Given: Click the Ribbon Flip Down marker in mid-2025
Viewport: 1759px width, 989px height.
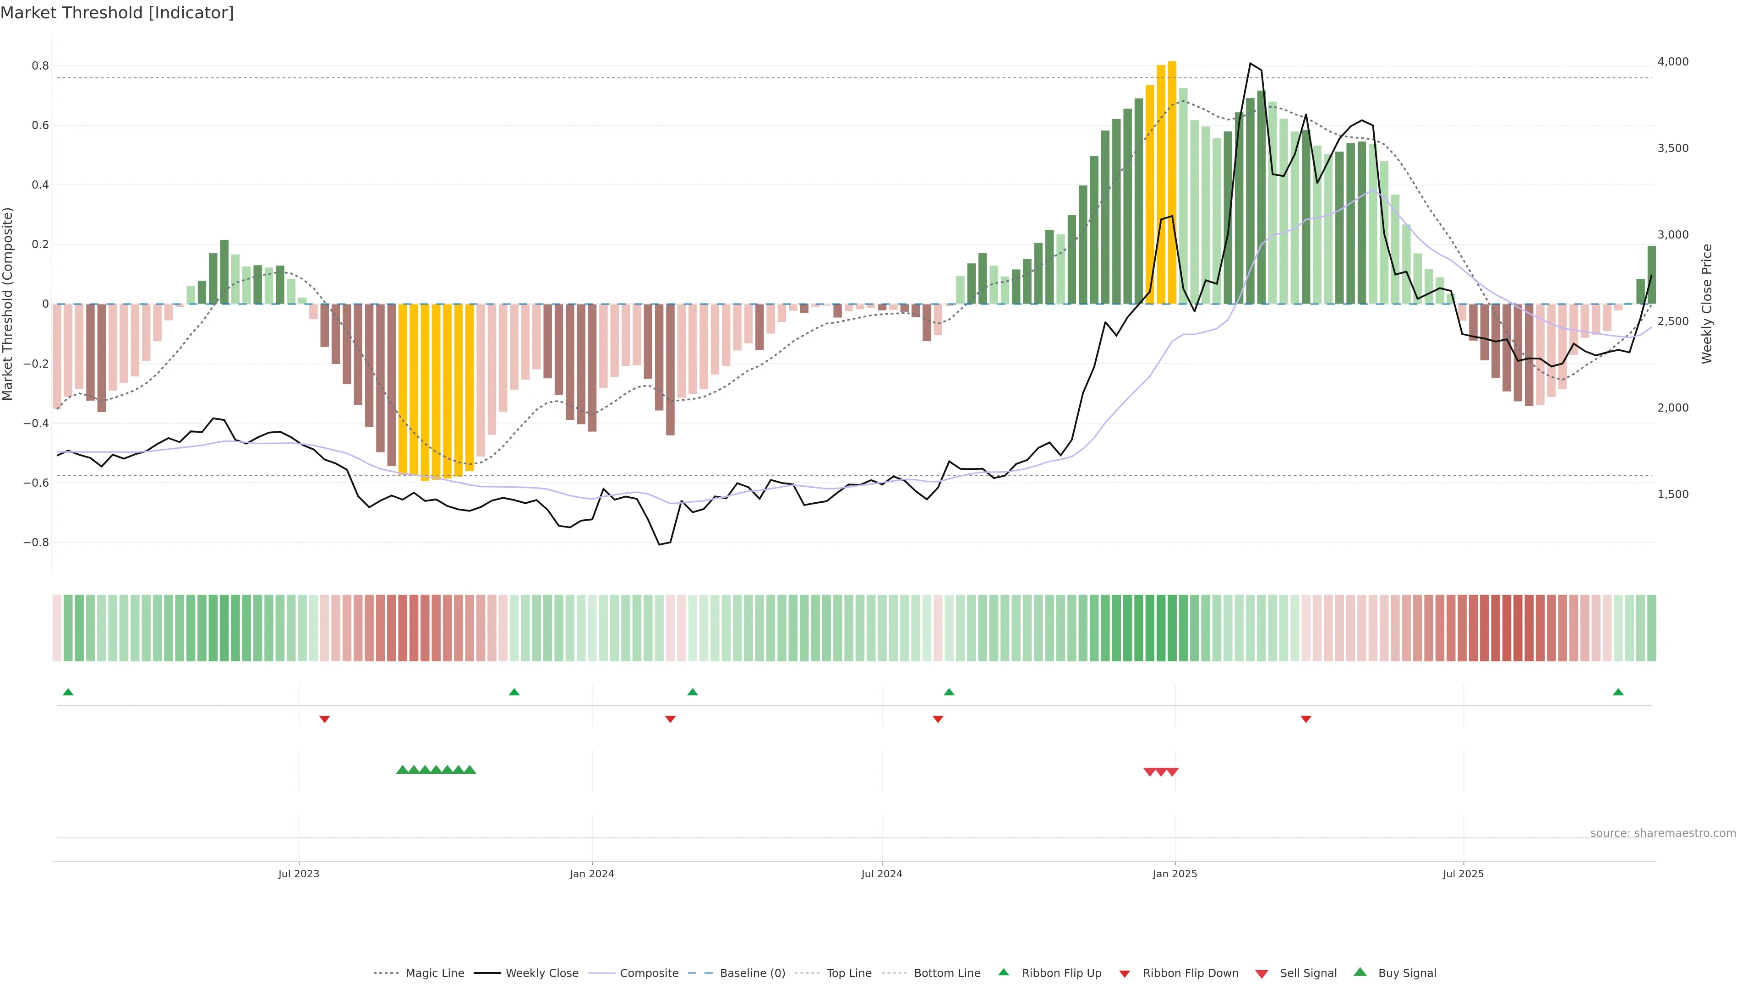Looking at the screenshot, I should [x=1306, y=719].
